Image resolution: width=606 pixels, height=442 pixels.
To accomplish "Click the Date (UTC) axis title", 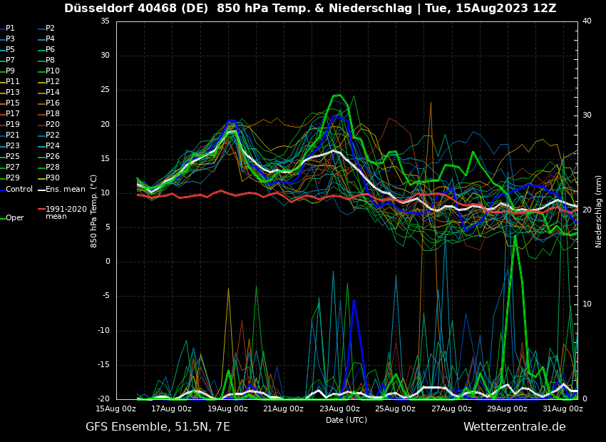I will pos(346,421).
